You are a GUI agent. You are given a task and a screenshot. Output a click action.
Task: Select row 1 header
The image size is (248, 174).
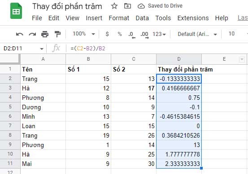coord(10,69)
